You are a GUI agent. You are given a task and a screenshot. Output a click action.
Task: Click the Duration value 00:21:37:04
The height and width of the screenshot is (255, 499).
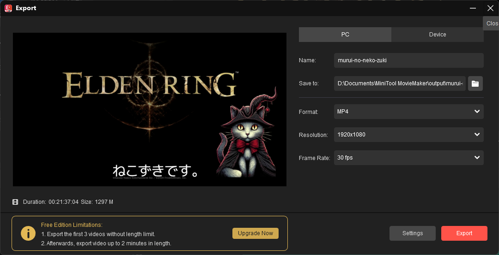[63, 202]
